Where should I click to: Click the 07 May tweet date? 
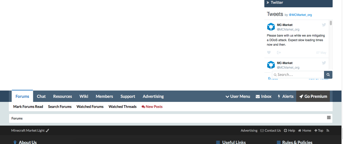click(x=321, y=53)
